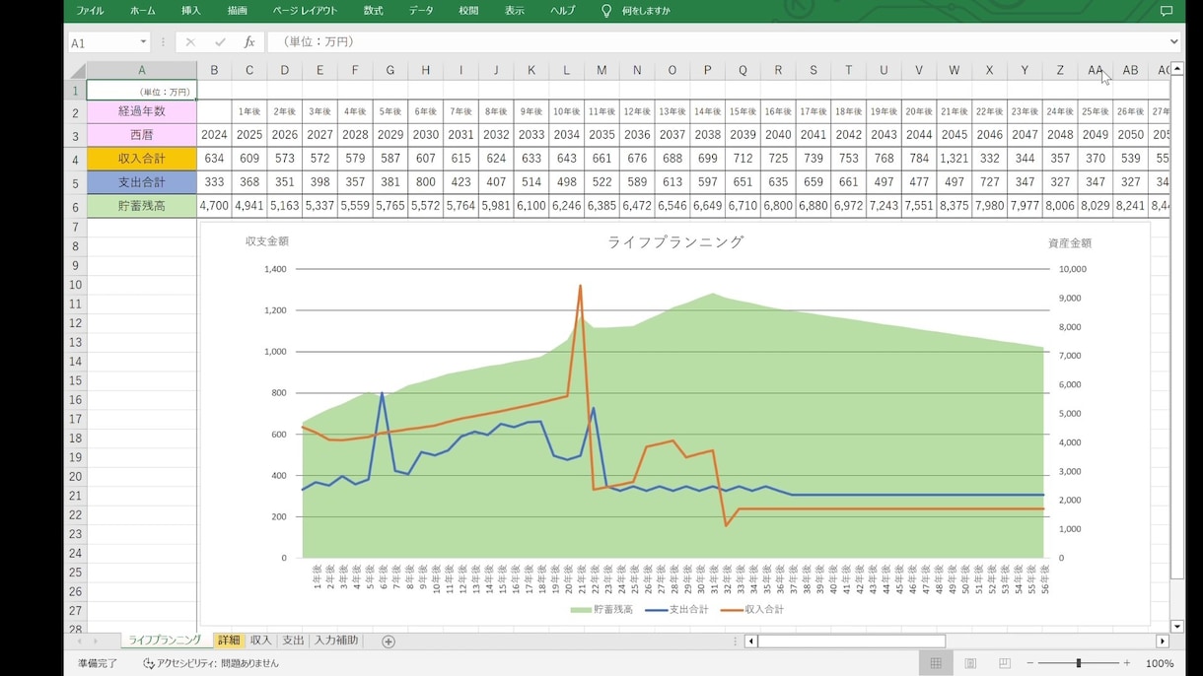Screen dimensions: 1203x676
Task: Click the zoom in plus icon
Action: click(x=1127, y=664)
